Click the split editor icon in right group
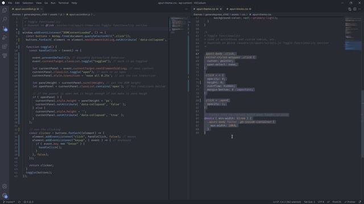 tap(355, 9)
